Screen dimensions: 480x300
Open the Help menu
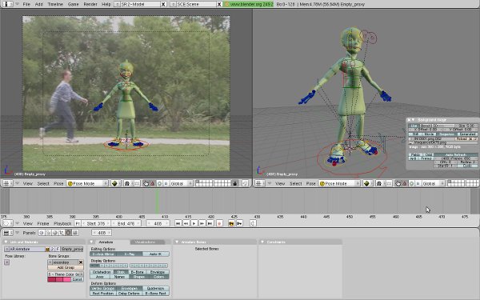106,4
